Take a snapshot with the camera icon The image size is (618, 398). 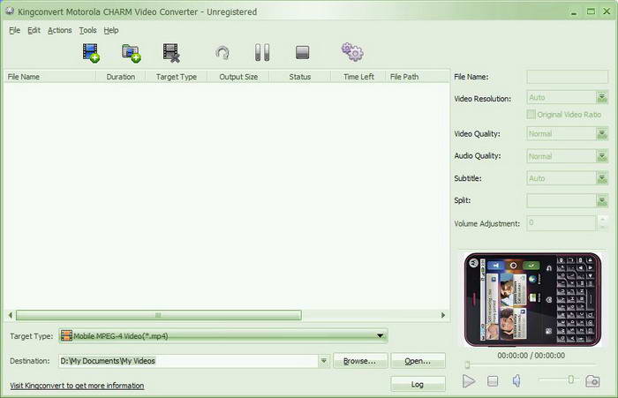[x=592, y=381]
